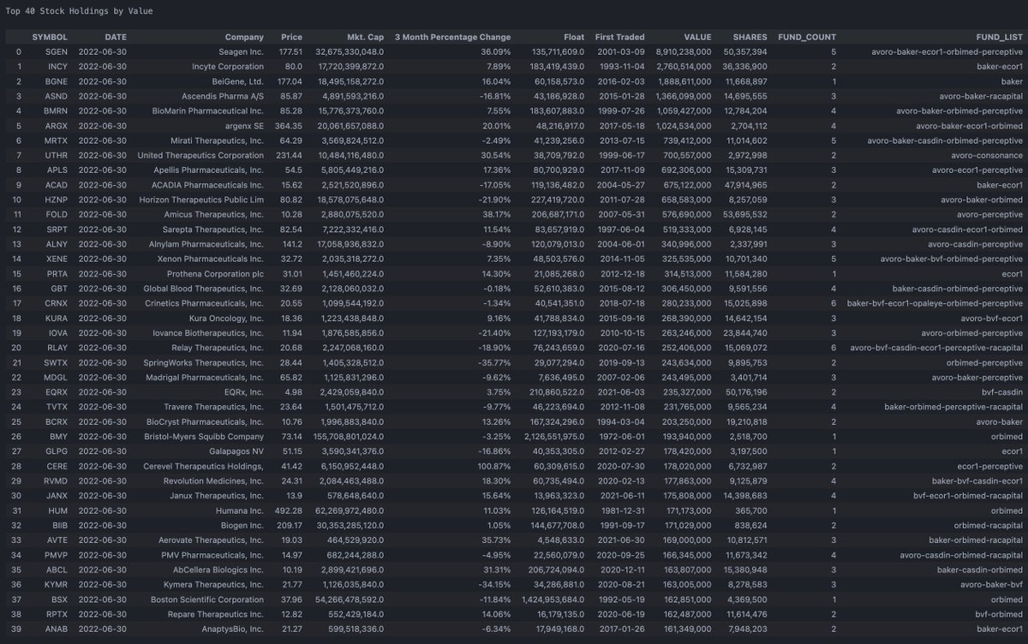The width and height of the screenshot is (1028, 644).
Task: Select the GBT symbol cell
Action: (x=58, y=288)
